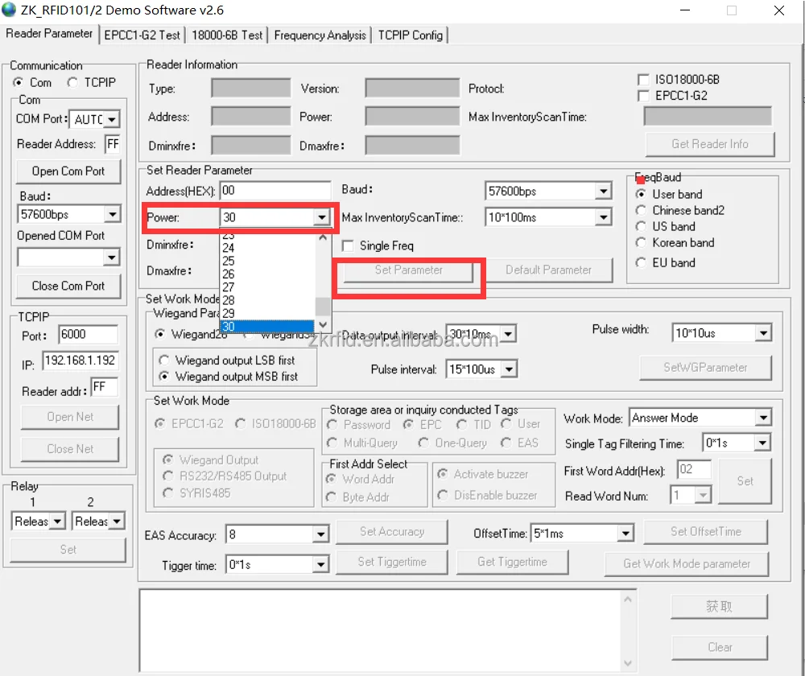Image resolution: width=805 pixels, height=676 pixels.
Task: Toggle the Power dropdown arrow
Action: (x=321, y=217)
